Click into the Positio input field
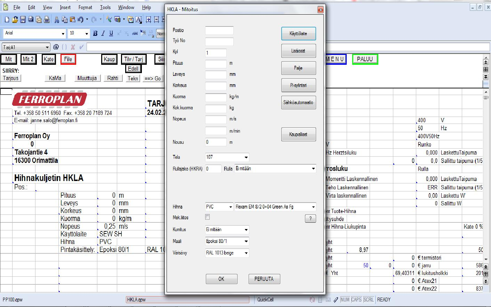491x307 pixels. point(219,30)
